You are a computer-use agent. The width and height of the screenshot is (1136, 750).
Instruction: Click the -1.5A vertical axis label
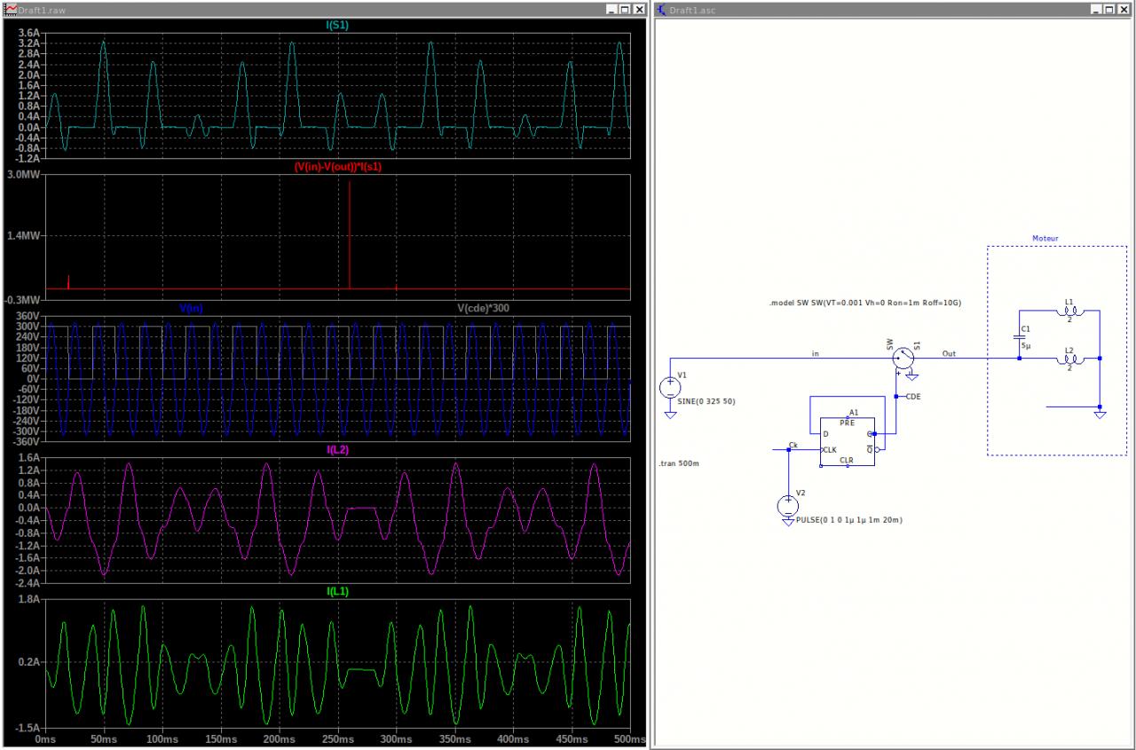(x=28, y=726)
